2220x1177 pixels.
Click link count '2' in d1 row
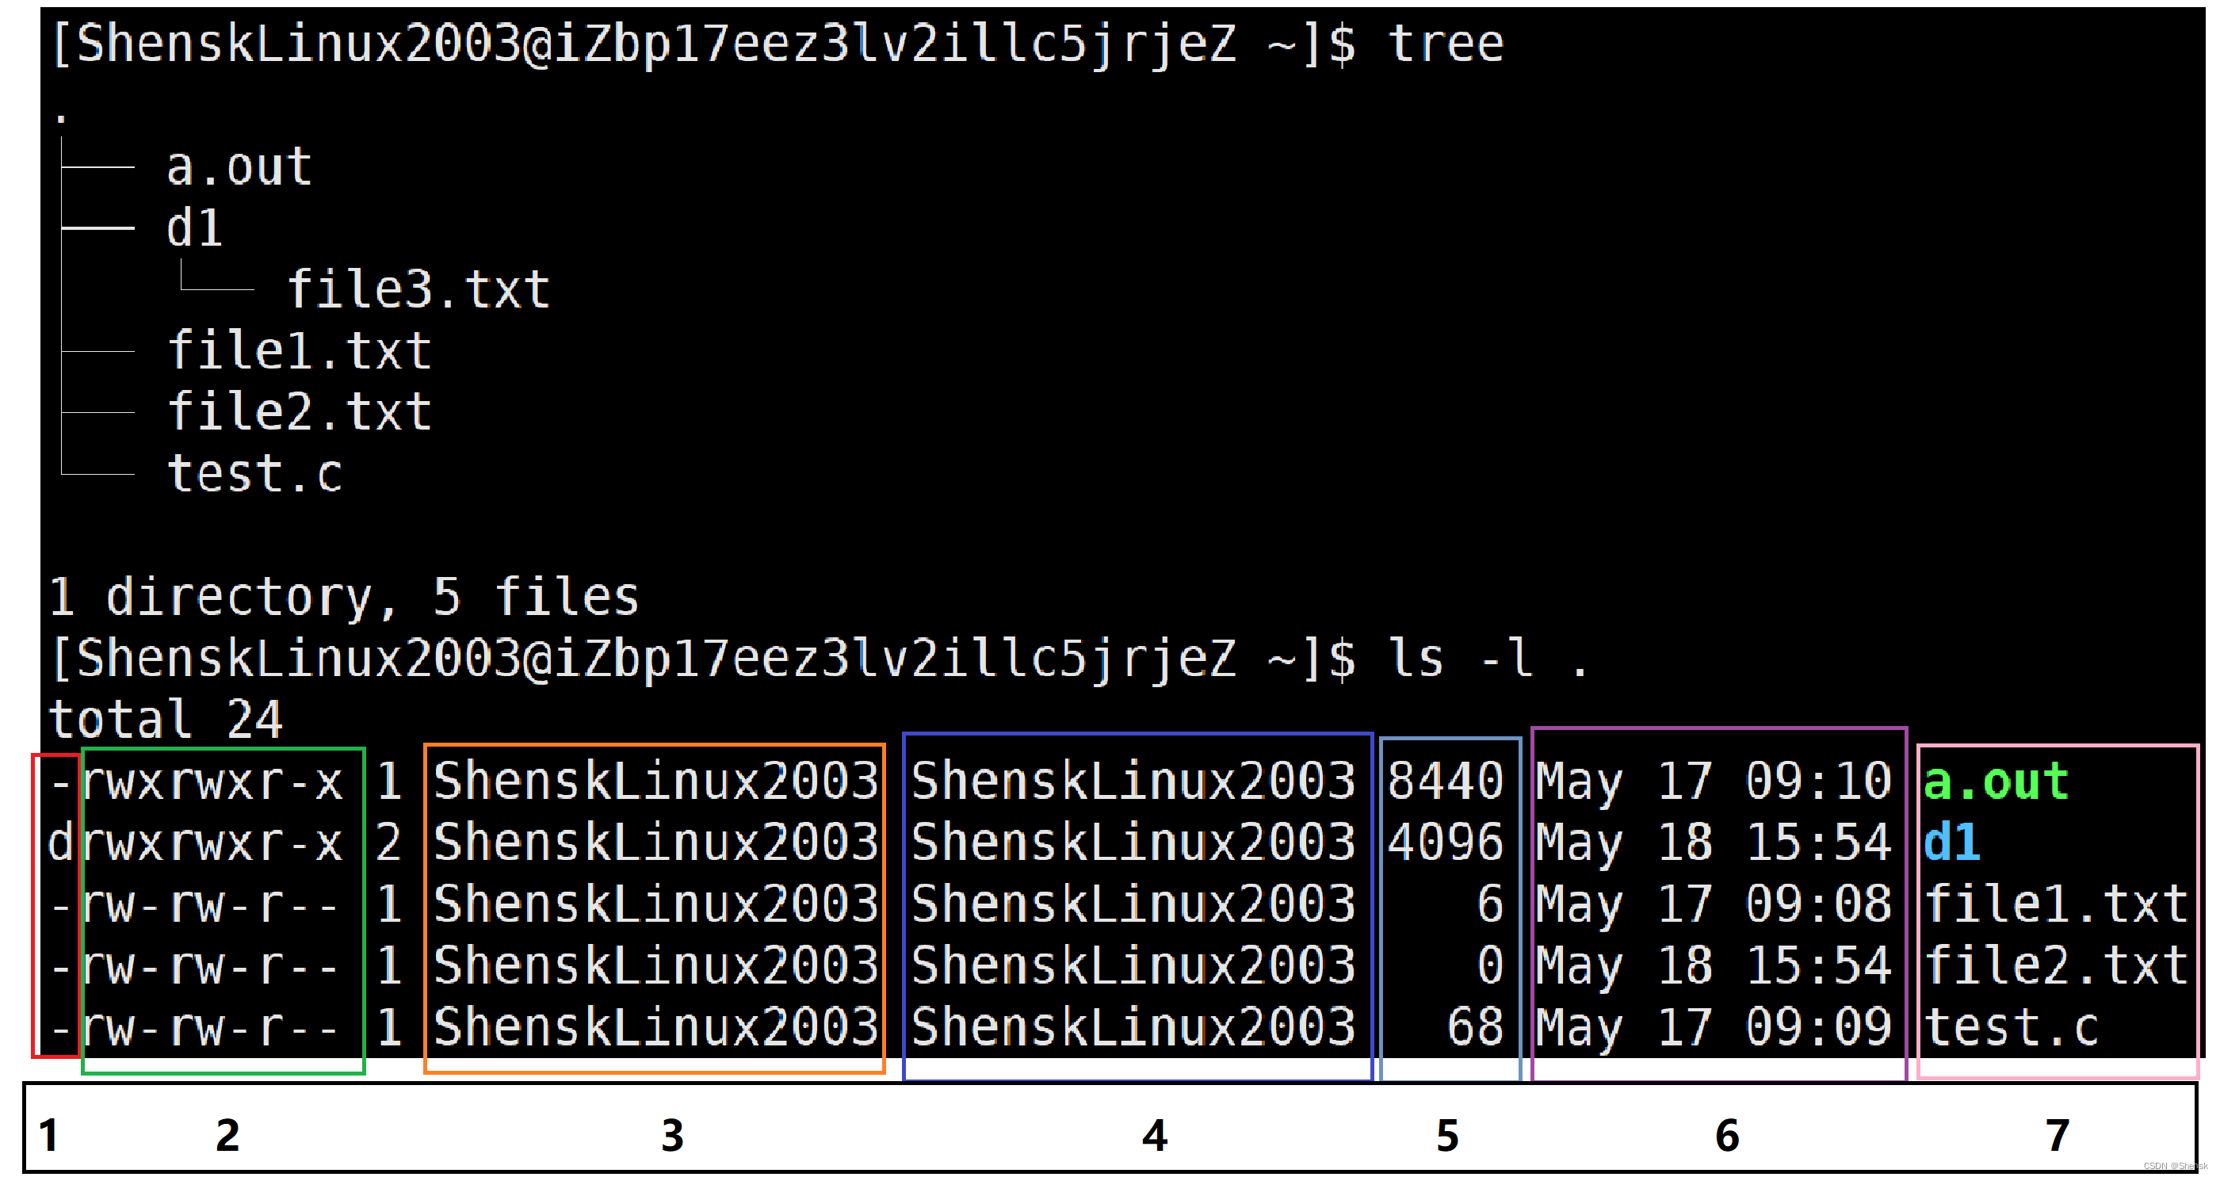[388, 843]
